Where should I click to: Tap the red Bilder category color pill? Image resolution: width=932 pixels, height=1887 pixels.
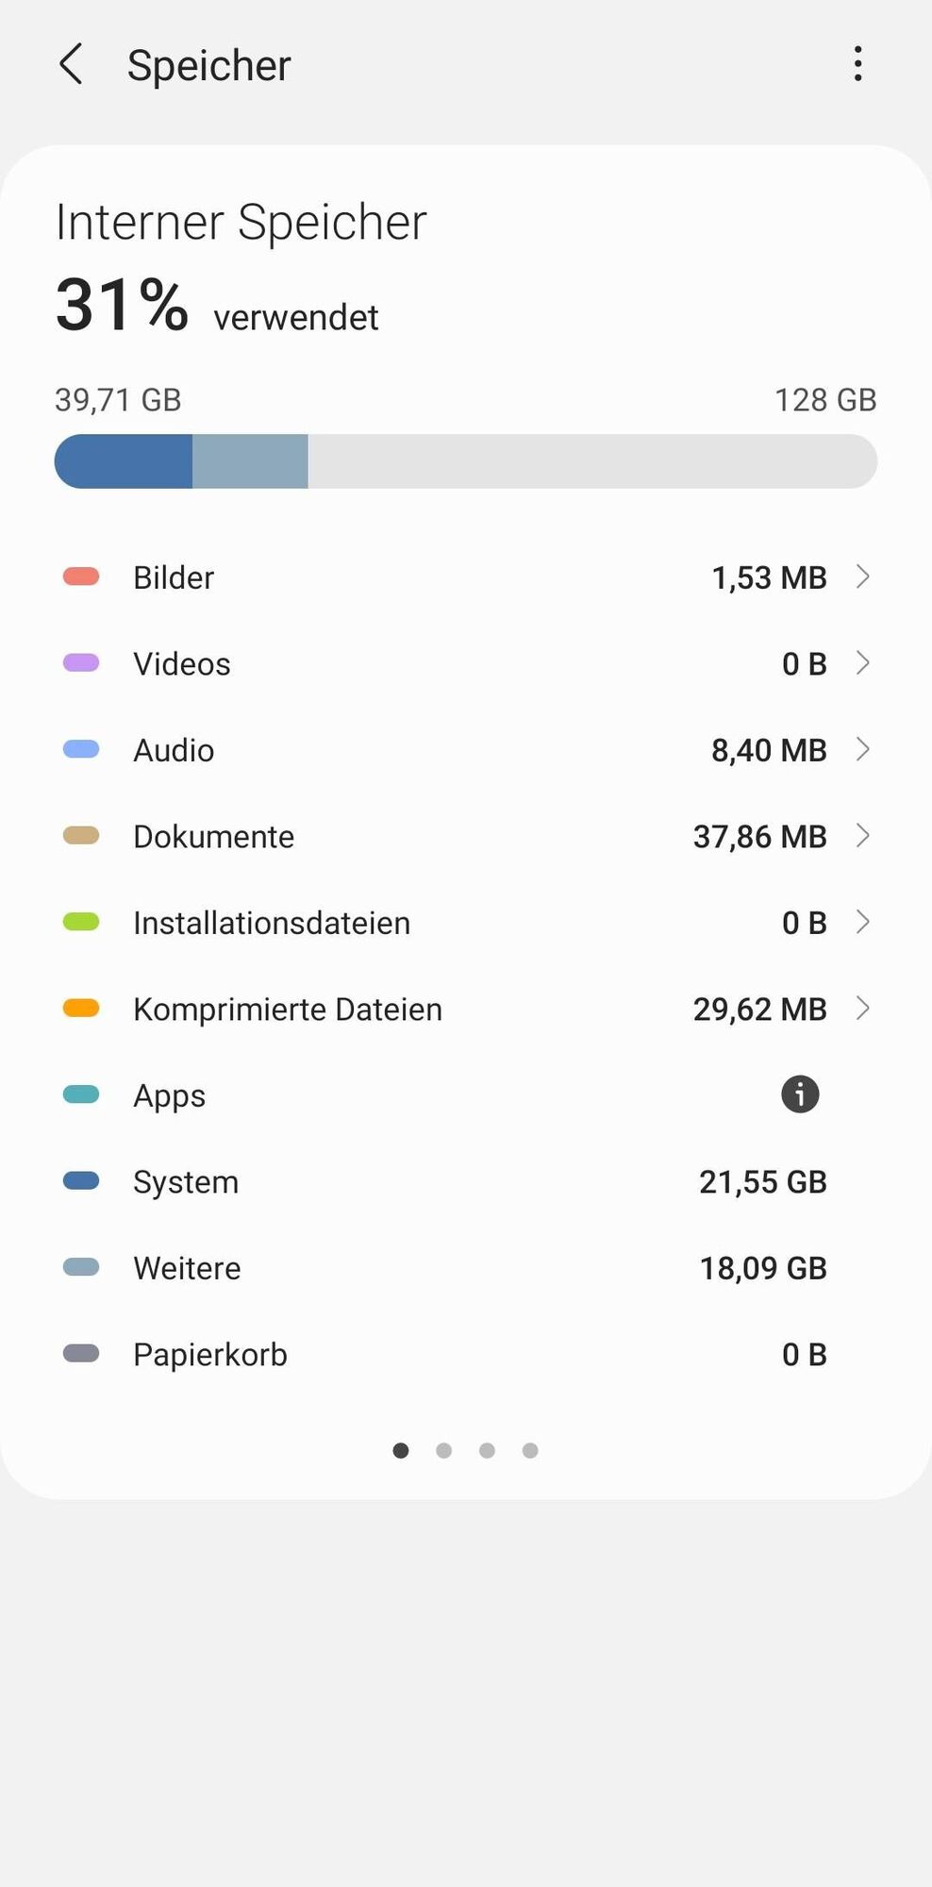point(81,576)
